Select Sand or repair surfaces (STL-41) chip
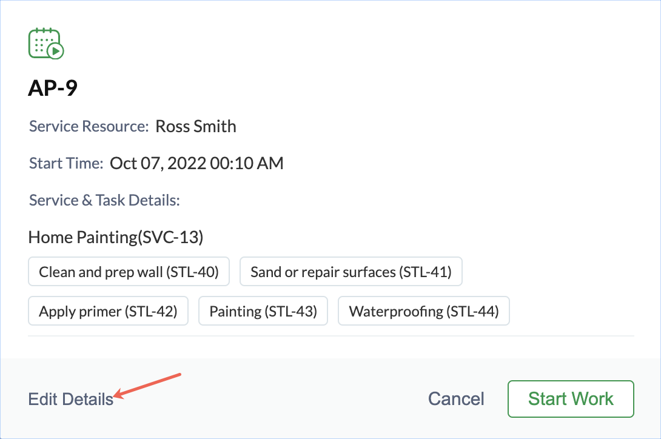This screenshot has width=661, height=439. pos(351,272)
